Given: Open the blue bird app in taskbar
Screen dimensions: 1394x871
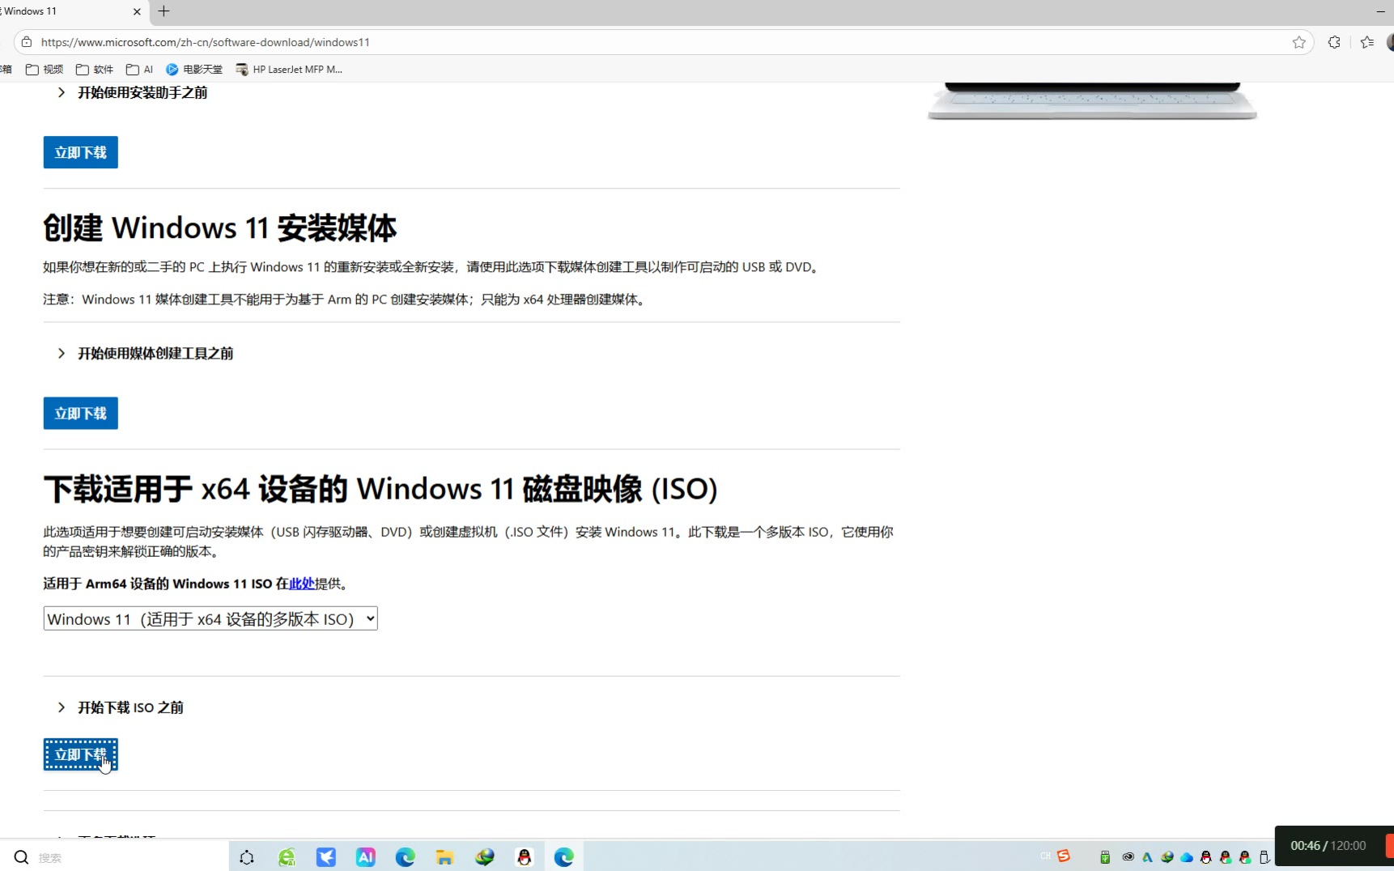Looking at the screenshot, I should pyautogui.click(x=326, y=857).
